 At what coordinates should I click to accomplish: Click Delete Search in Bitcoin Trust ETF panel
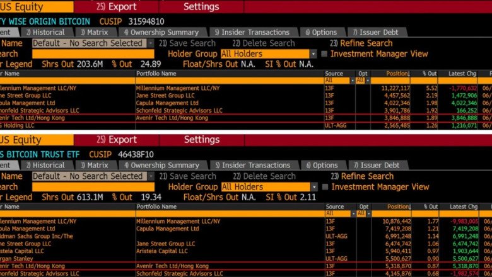pyautogui.click(x=264, y=176)
